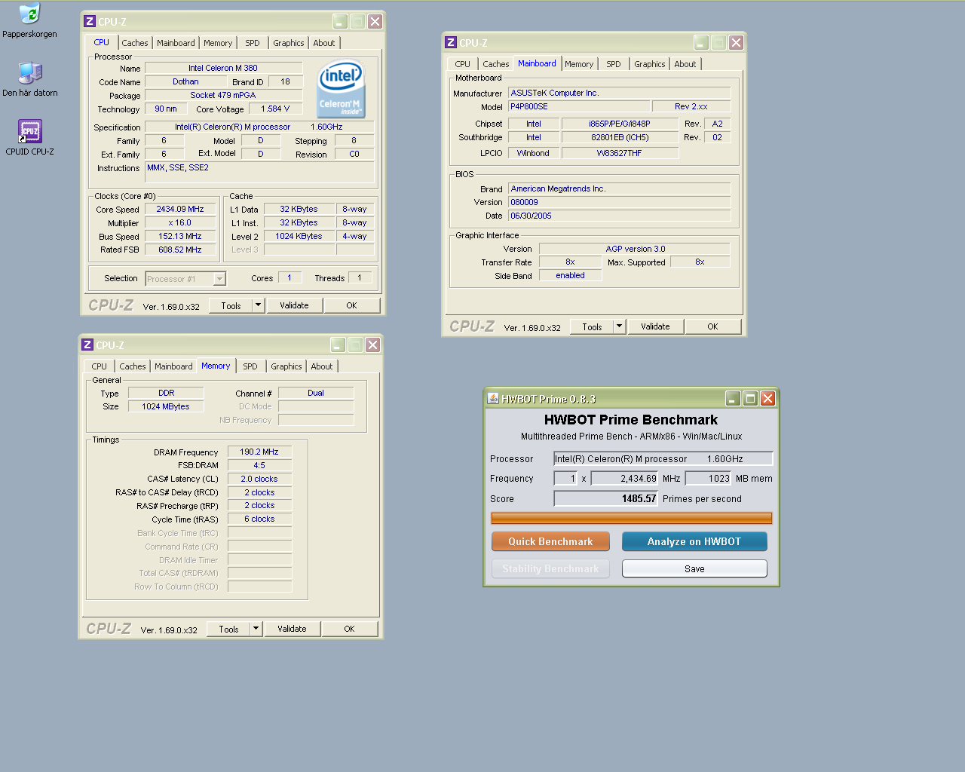Click the CAS# Latency value 2.0 clocks
Image resolution: width=965 pixels, height=772 pixels.
259,479
